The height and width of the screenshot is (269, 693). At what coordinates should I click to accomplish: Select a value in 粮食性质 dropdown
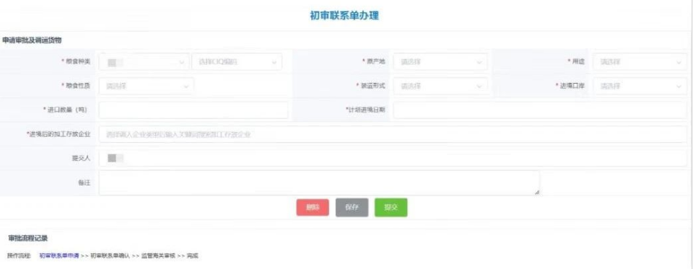pyautogui.click(x=147, y=86)
